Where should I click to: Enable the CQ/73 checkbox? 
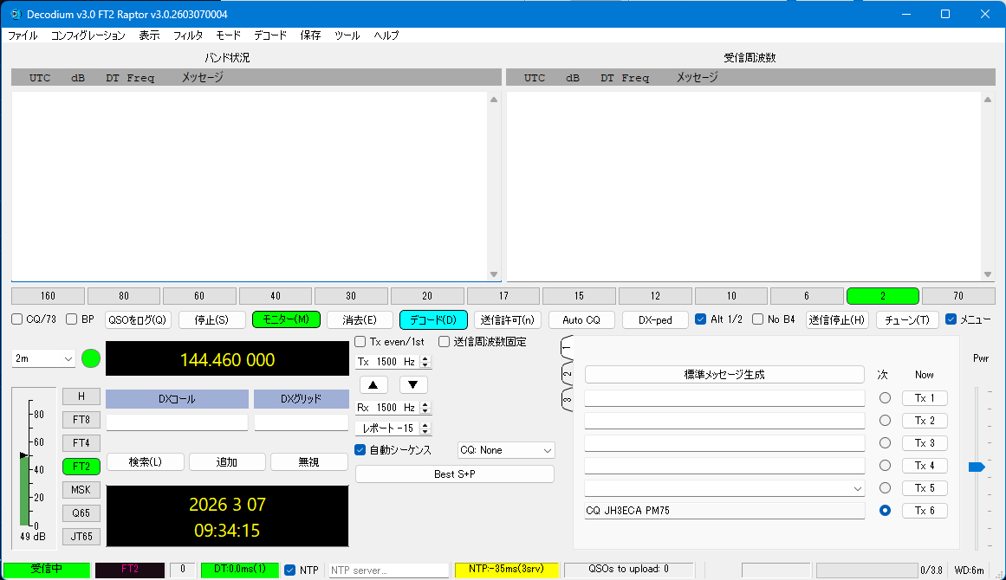pos(17,319)
